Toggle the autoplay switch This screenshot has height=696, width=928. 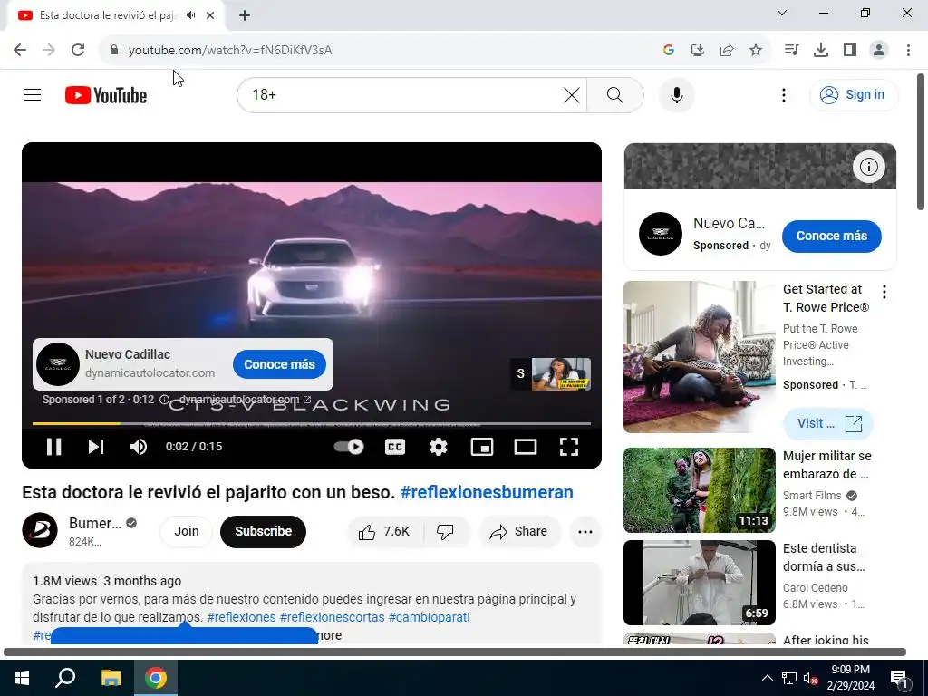[349, 446]
